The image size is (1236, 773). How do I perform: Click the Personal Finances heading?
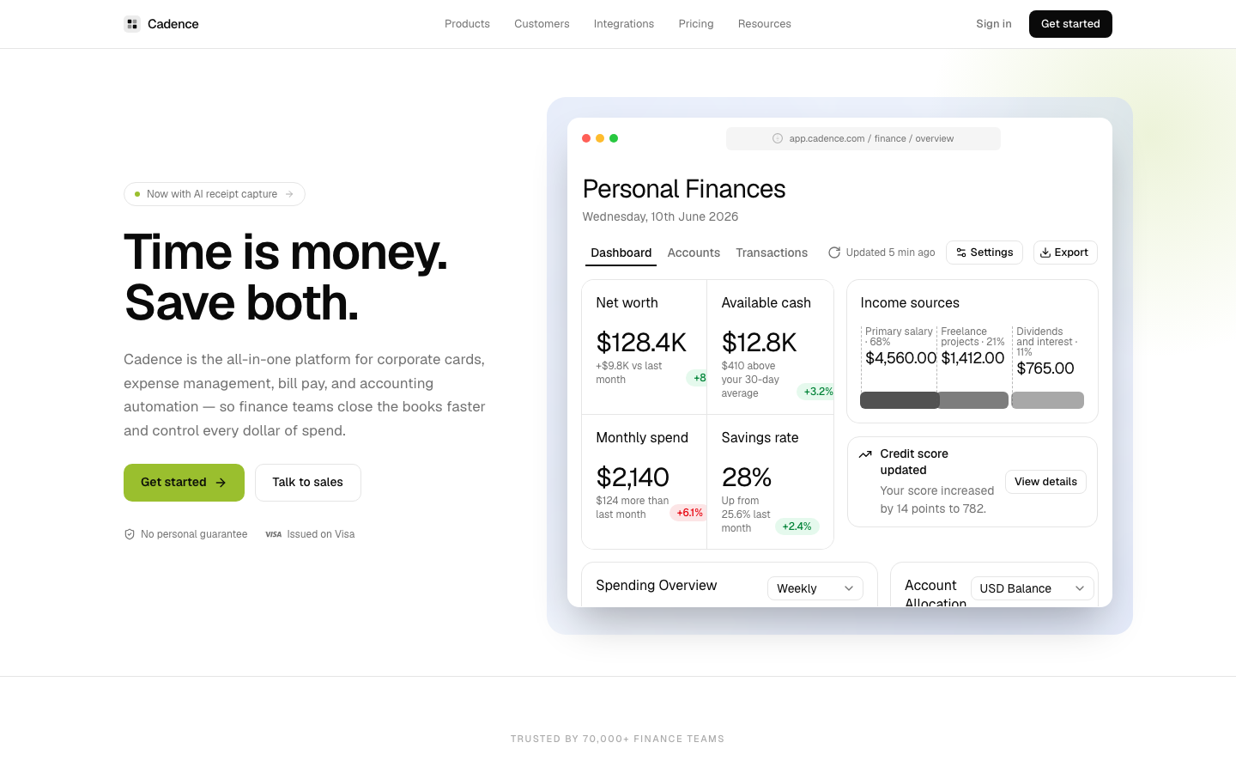pos(684,189)
